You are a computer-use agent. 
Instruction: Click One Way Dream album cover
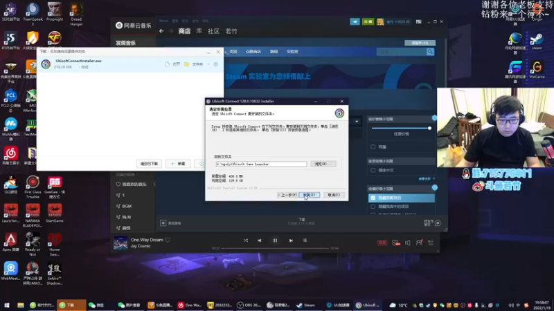point(120,243)
